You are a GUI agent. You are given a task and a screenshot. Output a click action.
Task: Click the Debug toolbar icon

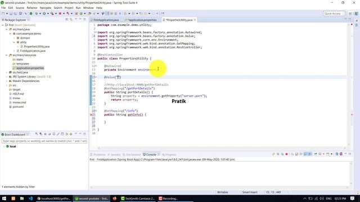(36, 13)
